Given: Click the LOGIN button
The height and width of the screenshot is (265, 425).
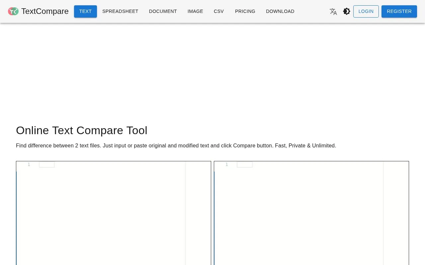Looking at the screenshot, I should (366, 11).
